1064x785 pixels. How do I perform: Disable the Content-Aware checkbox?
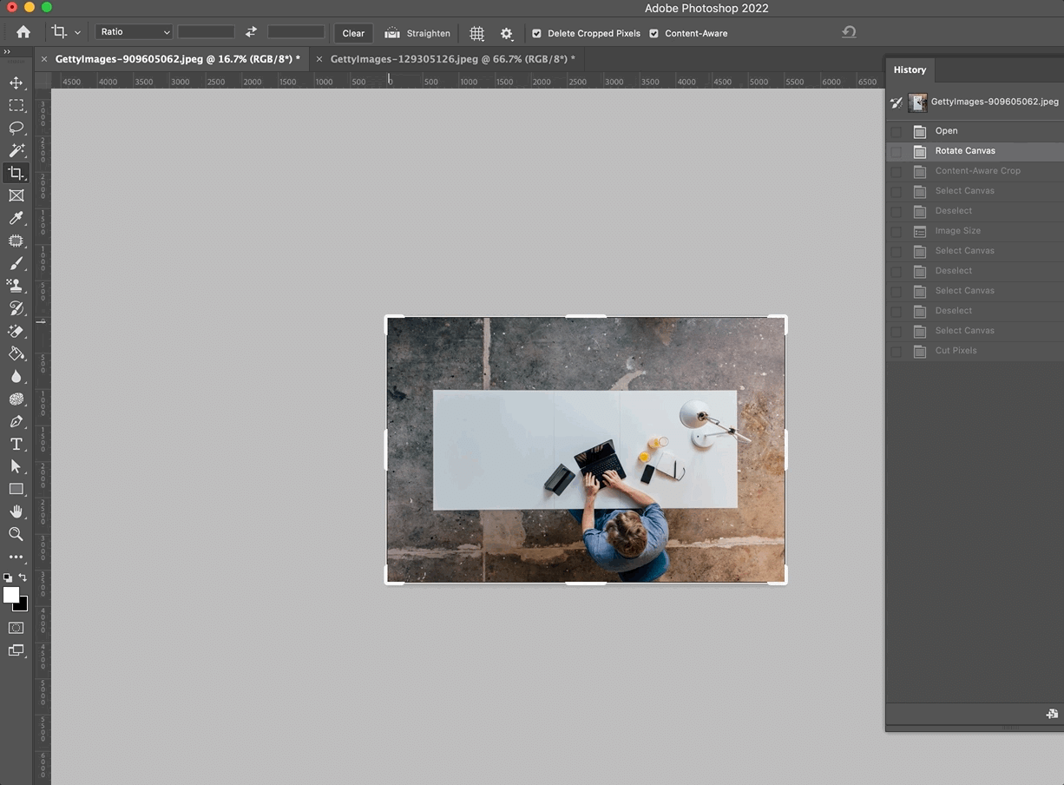654,34
